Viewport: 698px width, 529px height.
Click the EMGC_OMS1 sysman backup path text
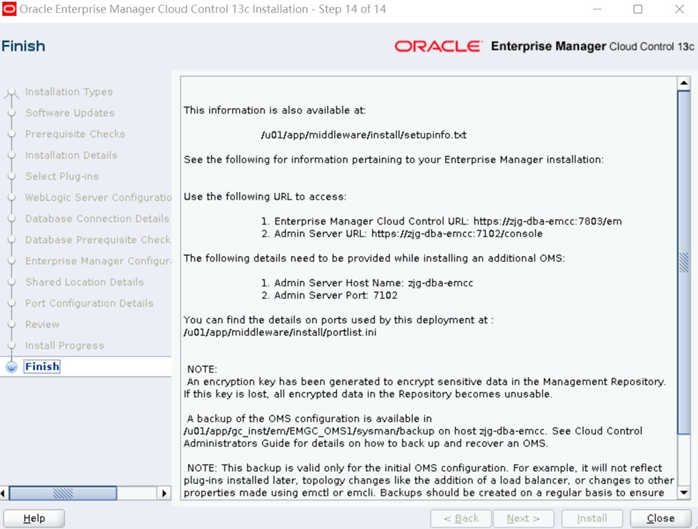tap(309, 431)
